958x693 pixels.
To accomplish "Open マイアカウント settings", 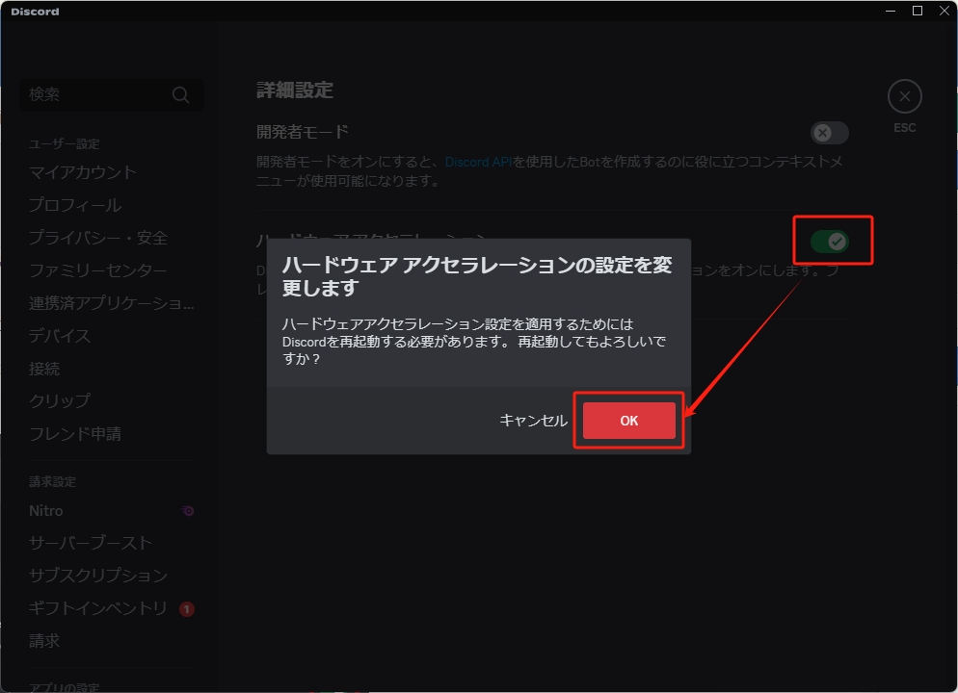I will click(x=83, y=172).
